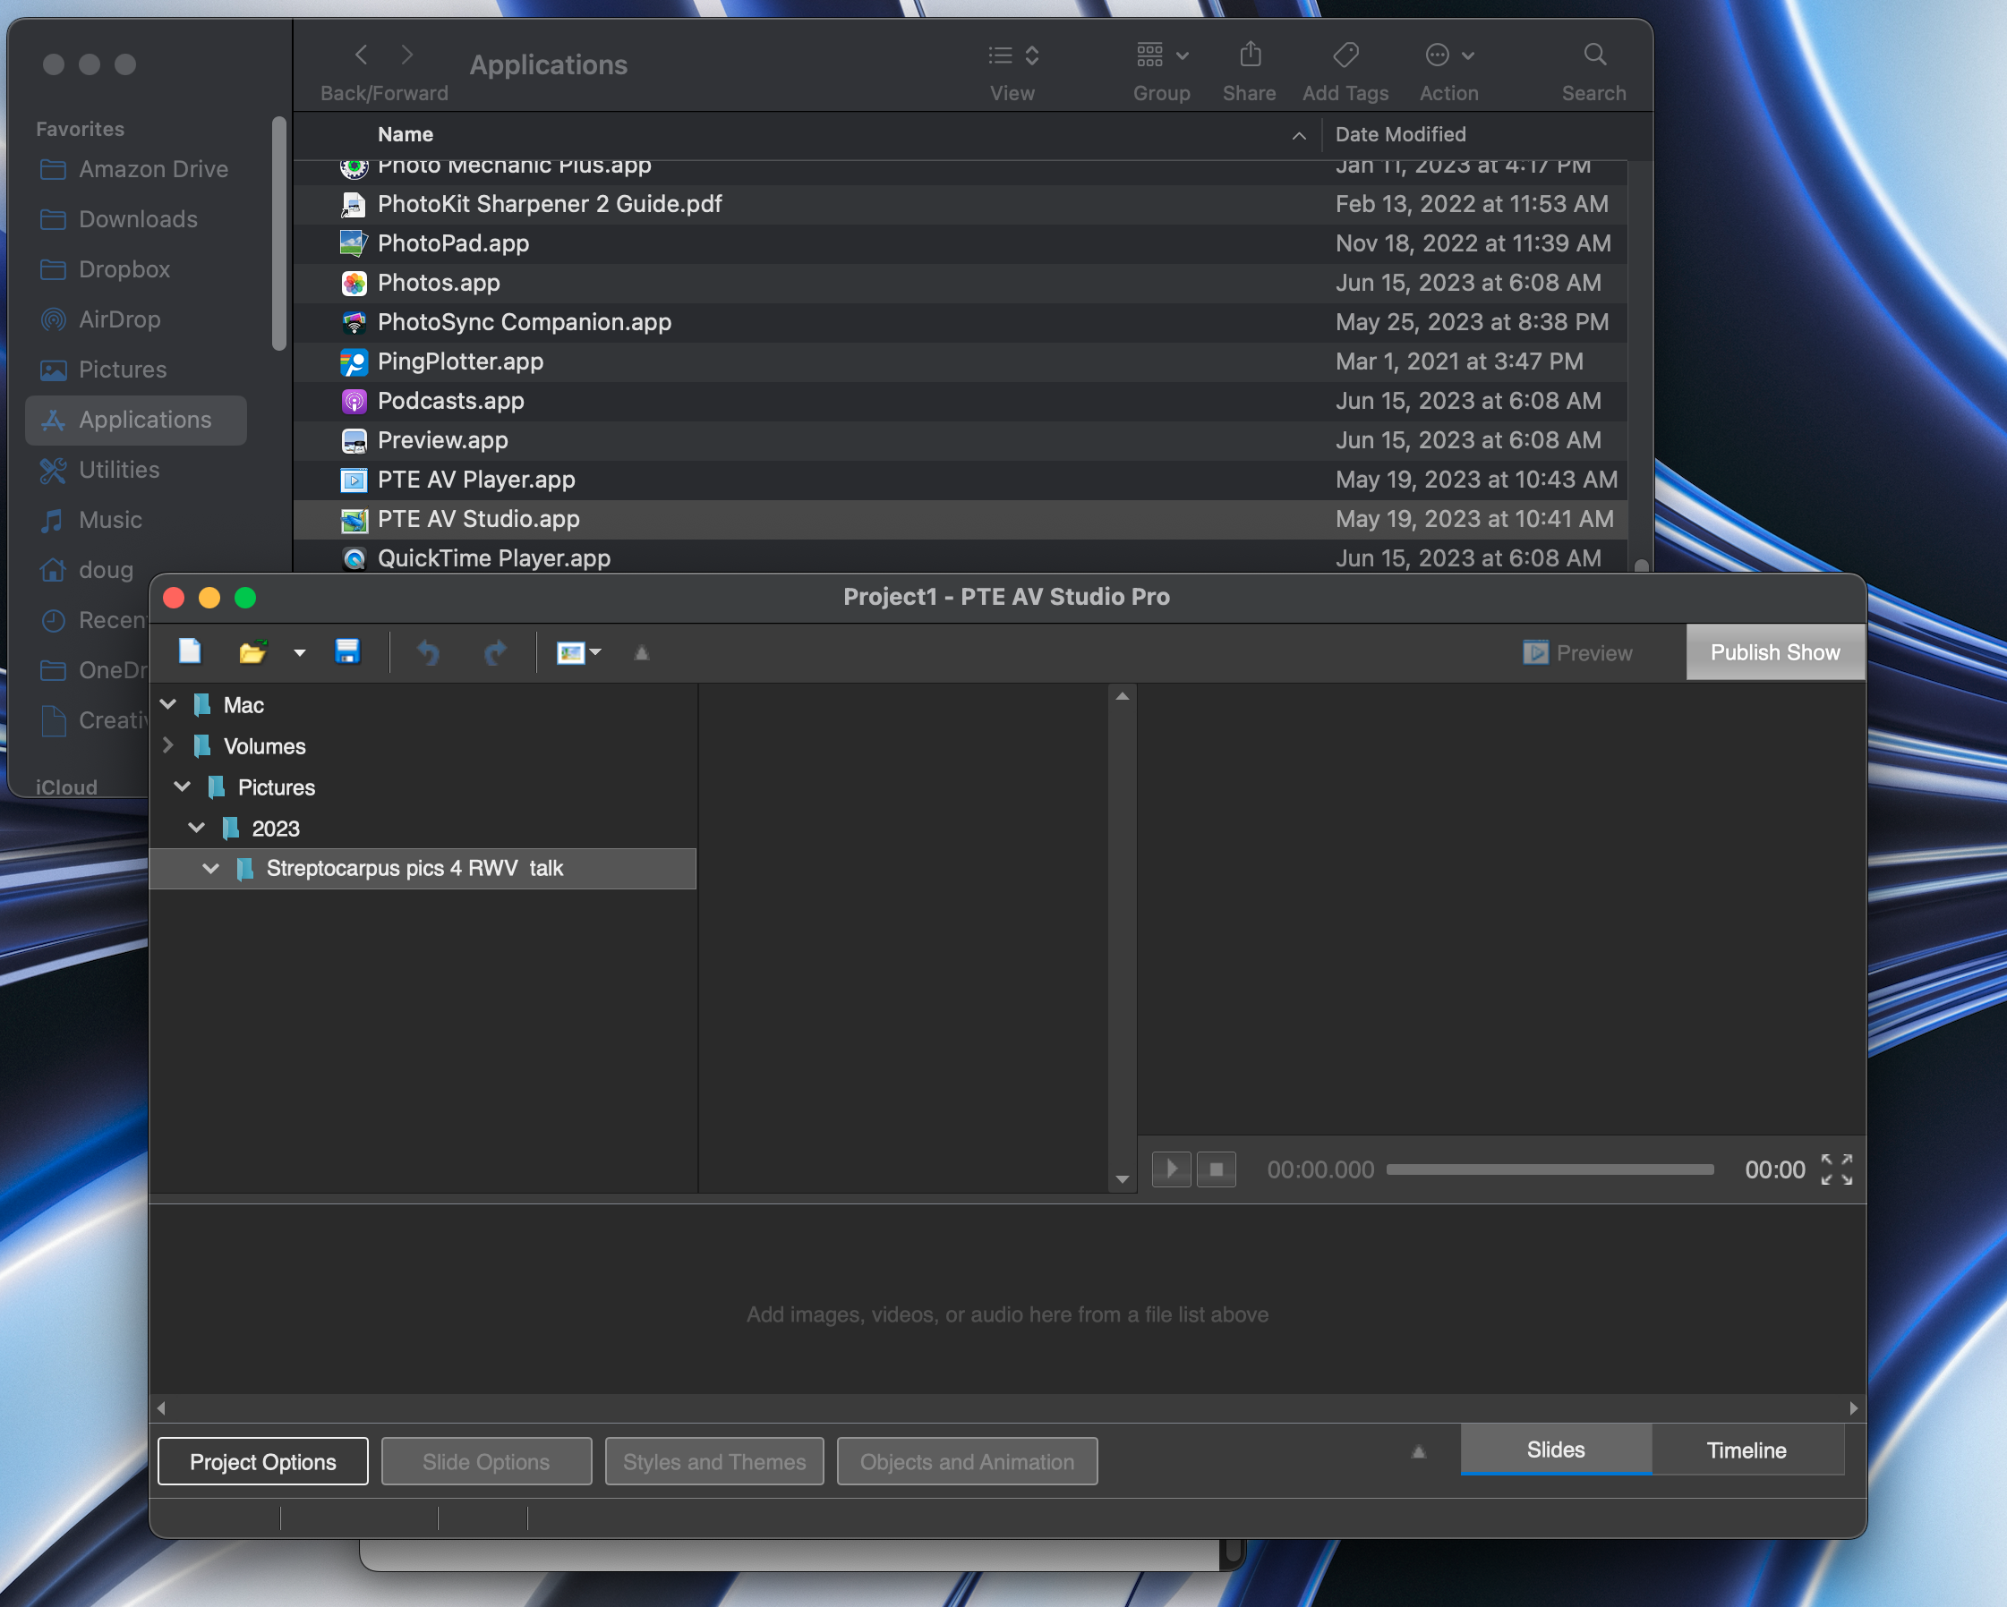Screen dimensions: 2007x1607
Task: Click the New project icon
Action: [190, 651]
